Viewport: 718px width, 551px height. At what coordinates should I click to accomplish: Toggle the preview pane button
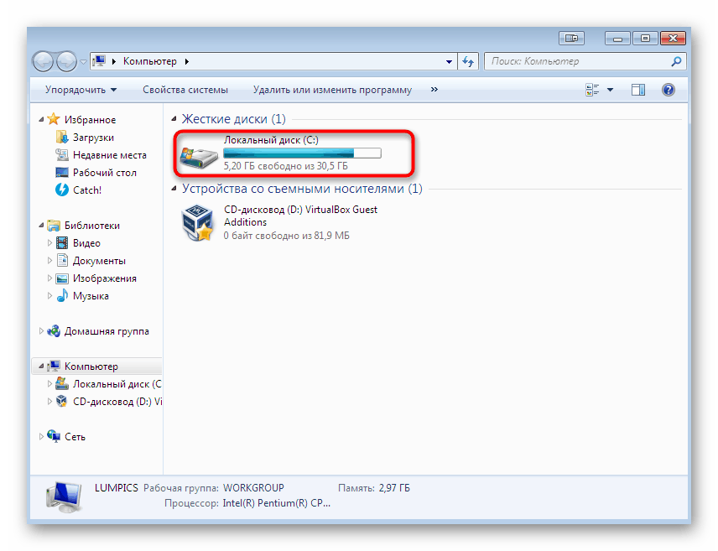point(637,90)
